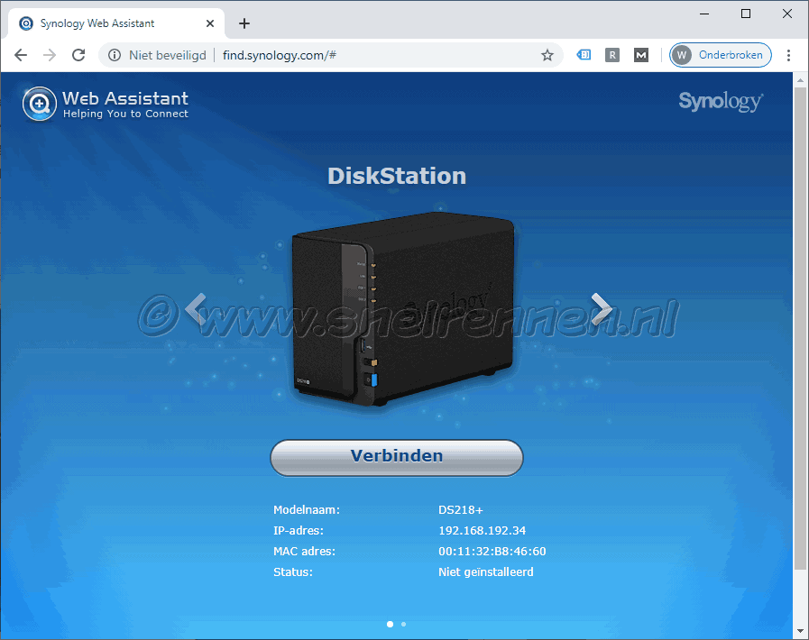
Task: Close the Chrome window
Action: [787, 14]
